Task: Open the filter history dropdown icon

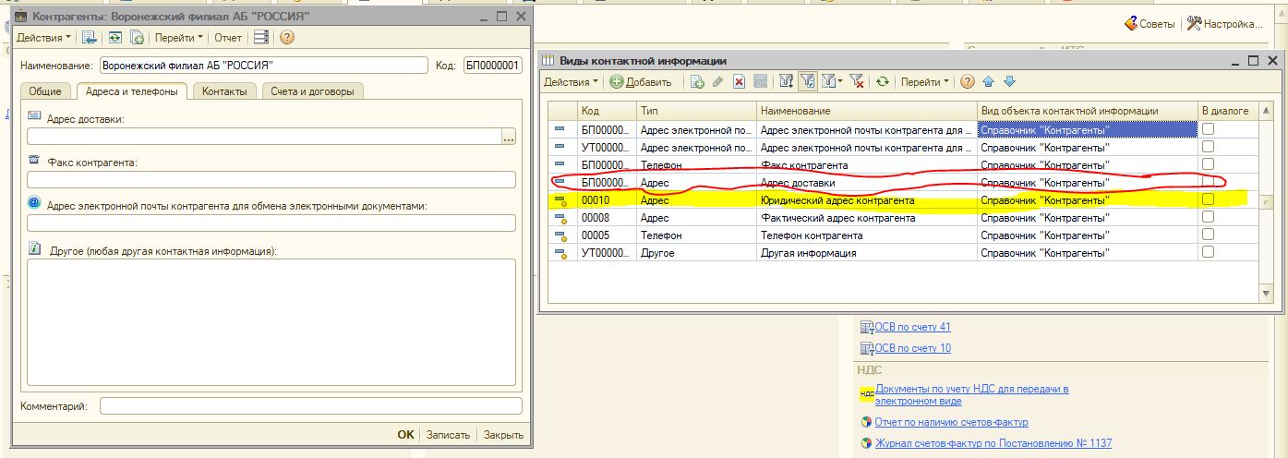Action: [832, 82]
